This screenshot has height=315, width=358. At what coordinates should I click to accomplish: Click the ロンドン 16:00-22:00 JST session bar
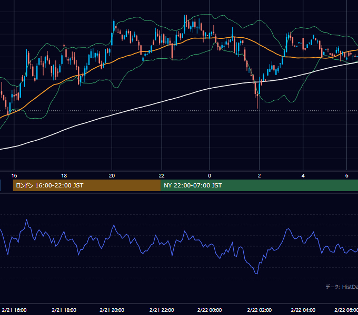[87, 185]
